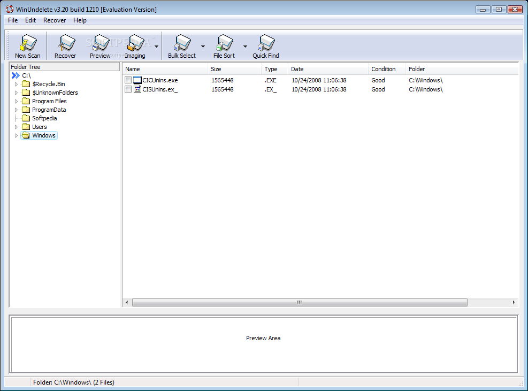
Task: Open the File menu
Action: coord(13,20)
